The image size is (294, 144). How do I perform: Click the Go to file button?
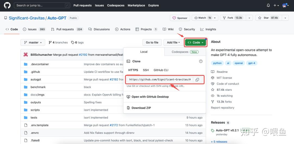152,42
